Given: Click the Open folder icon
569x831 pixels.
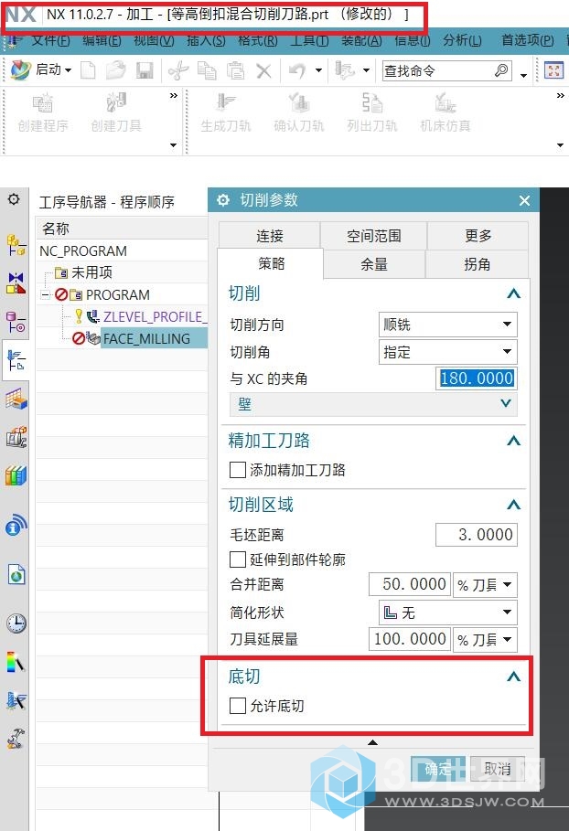Looking at the screenshot, I should [x=115, y=70].
